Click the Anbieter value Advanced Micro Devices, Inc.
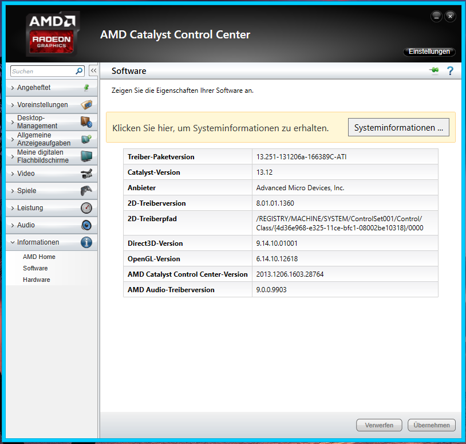The image size is (466, 444). [300, 188]
